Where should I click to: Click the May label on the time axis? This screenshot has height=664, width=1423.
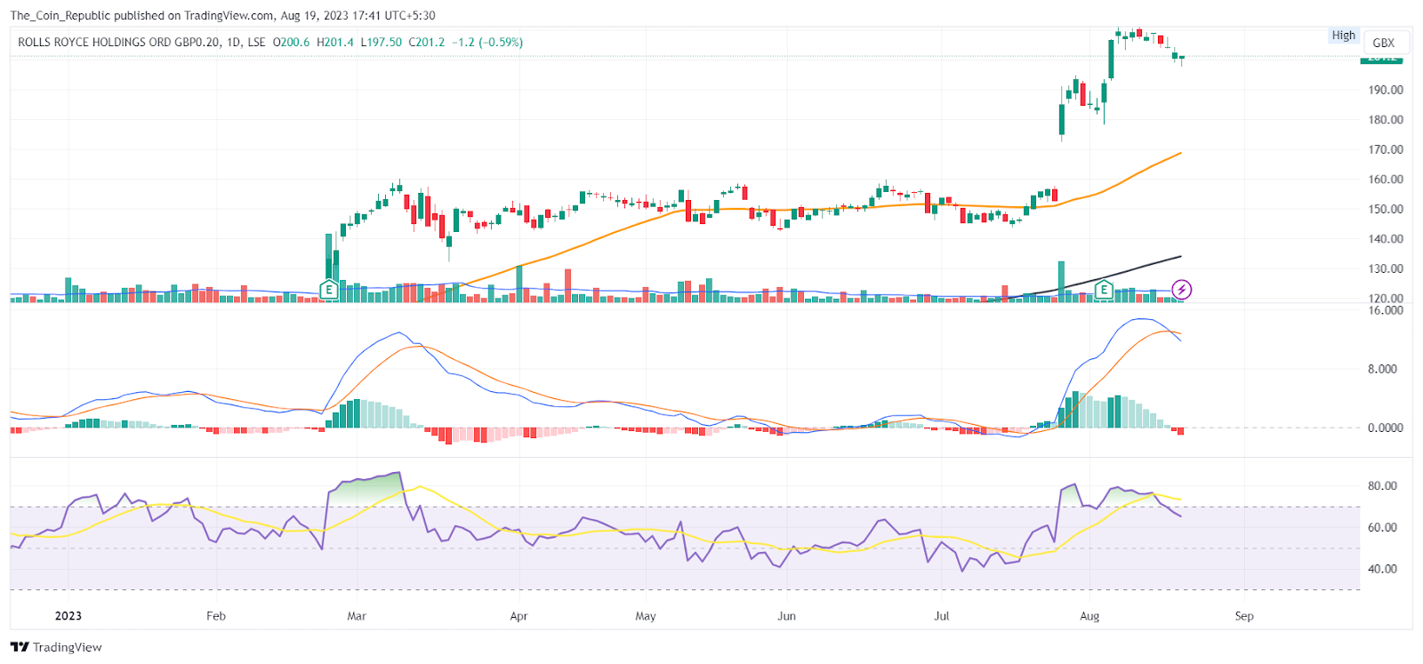pos(646,616)
